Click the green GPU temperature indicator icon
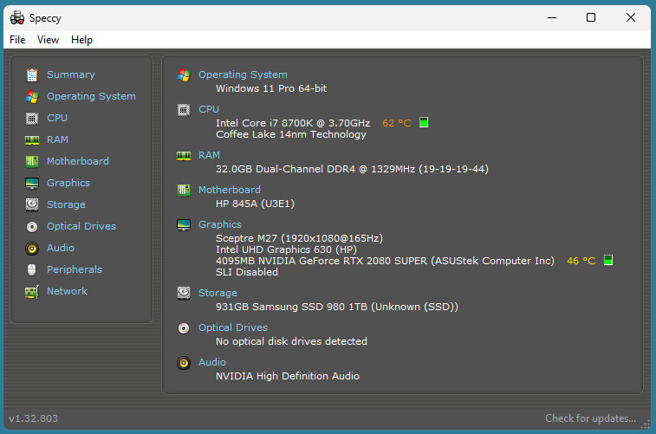The width and height of the screenshot is (656, 434). 608,260
